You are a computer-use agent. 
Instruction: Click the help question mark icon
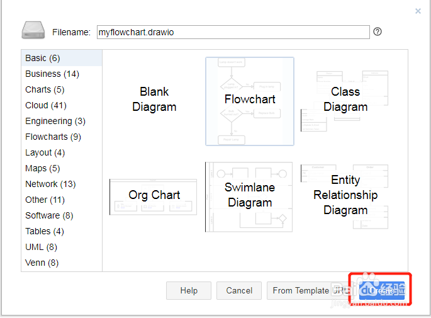[378, 31]
